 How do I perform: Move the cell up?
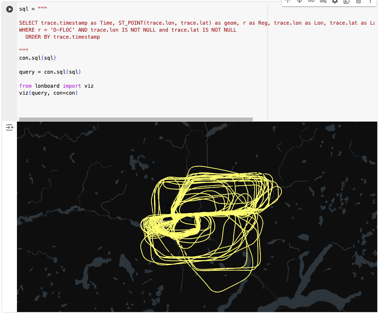[288, 1]
